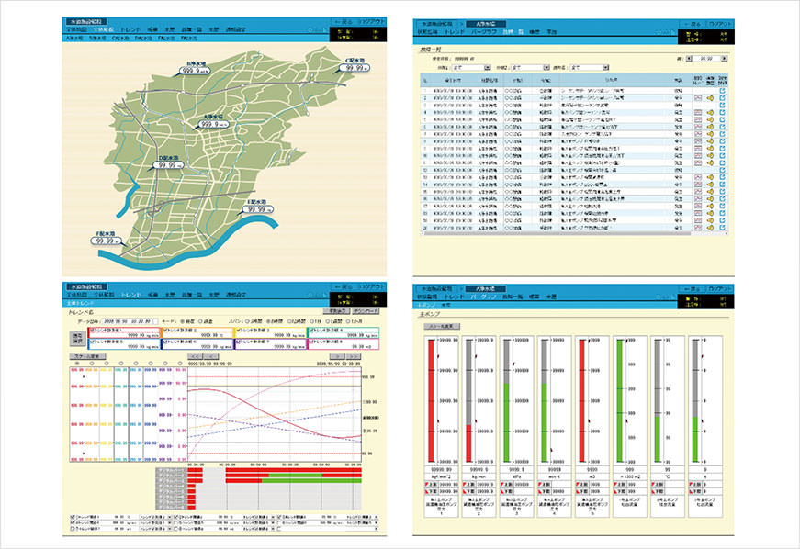Click the >> fast-forward button above trend chart

click(x=352, y=356)
